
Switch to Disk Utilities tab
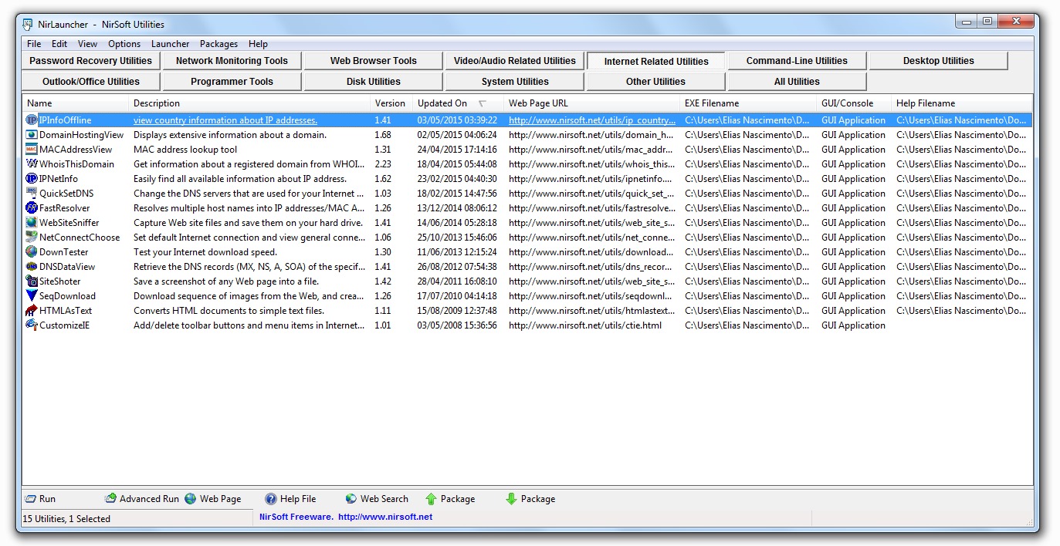(374, 82)
